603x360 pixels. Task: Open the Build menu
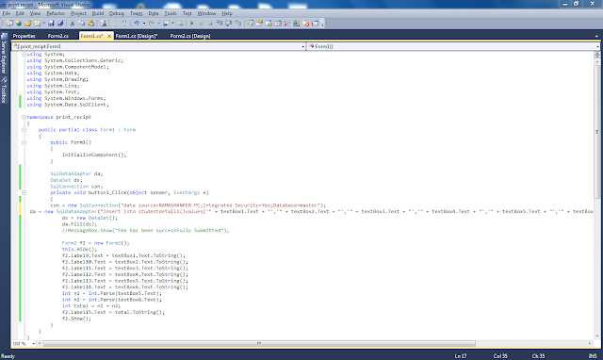pos(98,13)
